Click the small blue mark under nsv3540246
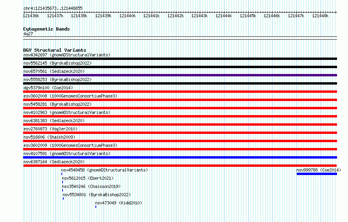The image size is (348, 222). click(62, 190)
